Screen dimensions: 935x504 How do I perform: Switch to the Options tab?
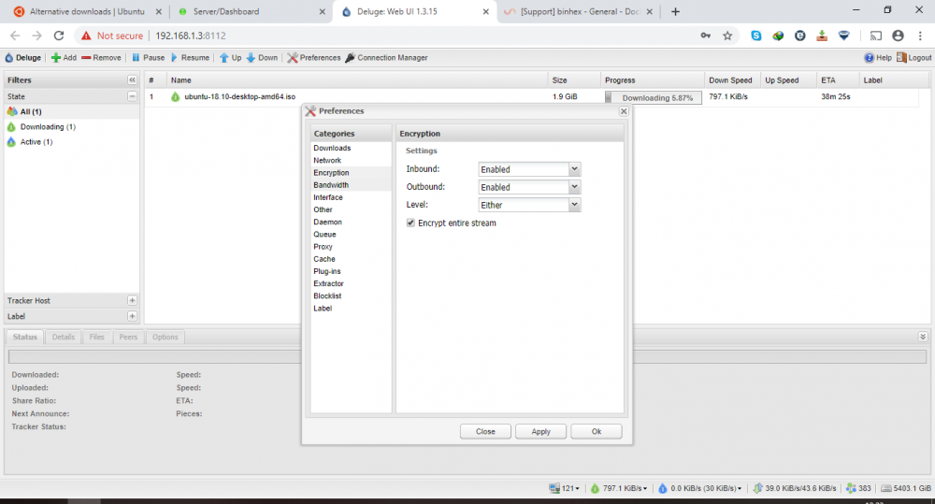(165, 337)
